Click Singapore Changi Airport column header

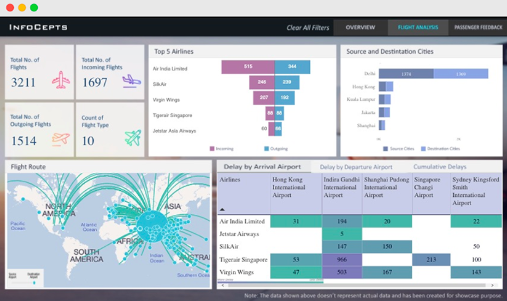(x=431, y=194)
